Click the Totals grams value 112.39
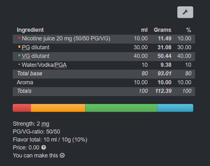210x166 pixels. pos(163,91)
